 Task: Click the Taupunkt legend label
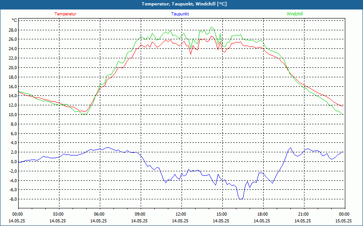[x=180, y=14]
